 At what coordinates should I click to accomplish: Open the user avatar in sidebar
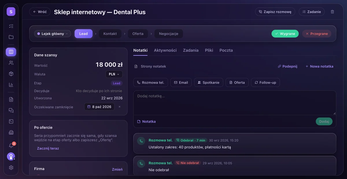11,156
